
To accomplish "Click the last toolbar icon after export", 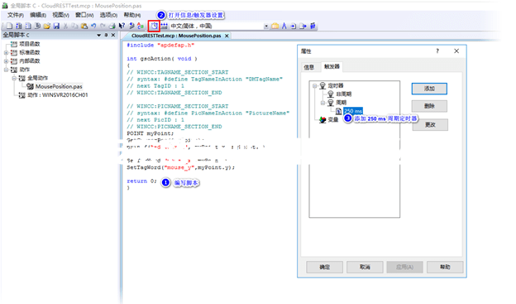I will [x=313, y=26].
